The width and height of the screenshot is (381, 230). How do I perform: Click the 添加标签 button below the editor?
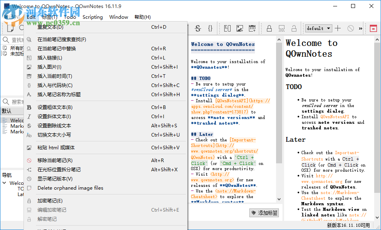264,213
